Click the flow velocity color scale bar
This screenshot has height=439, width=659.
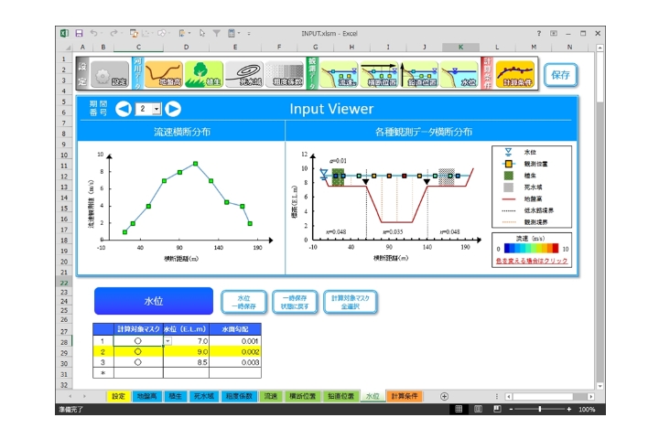point(529,248)
